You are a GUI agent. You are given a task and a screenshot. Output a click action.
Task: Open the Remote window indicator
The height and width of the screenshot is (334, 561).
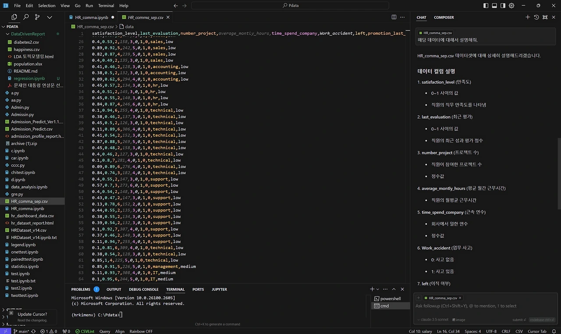4,331
